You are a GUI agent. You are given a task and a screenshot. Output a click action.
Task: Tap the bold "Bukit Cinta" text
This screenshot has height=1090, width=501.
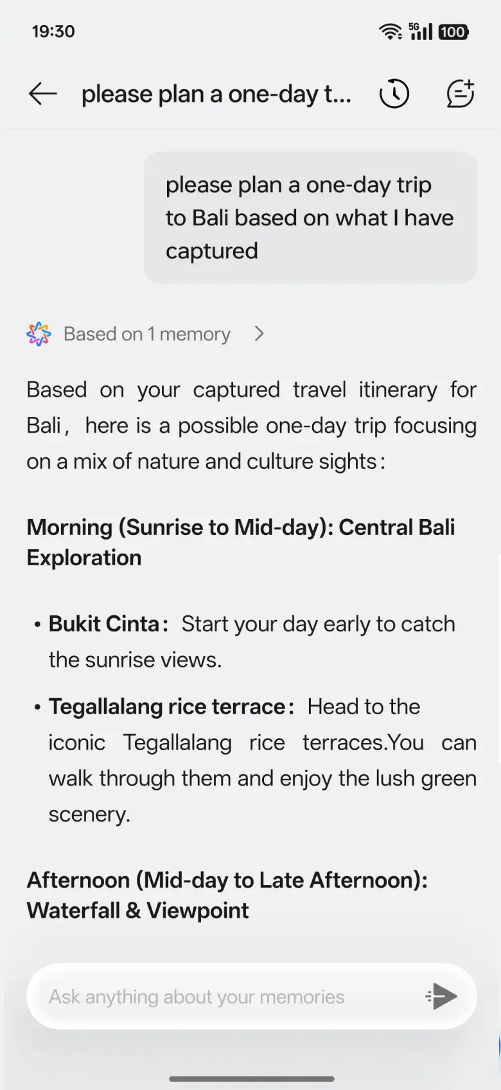point(104,624)
